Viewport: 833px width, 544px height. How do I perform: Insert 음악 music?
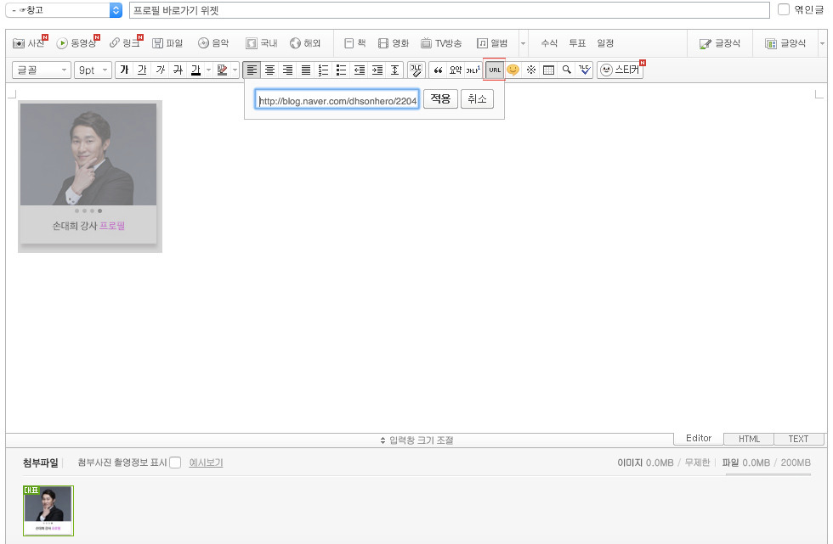213,43
